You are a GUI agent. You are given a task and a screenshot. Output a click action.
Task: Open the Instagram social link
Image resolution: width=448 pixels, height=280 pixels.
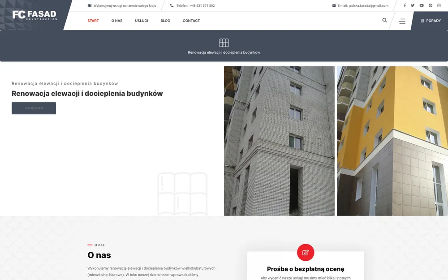[x=439, y=5]
